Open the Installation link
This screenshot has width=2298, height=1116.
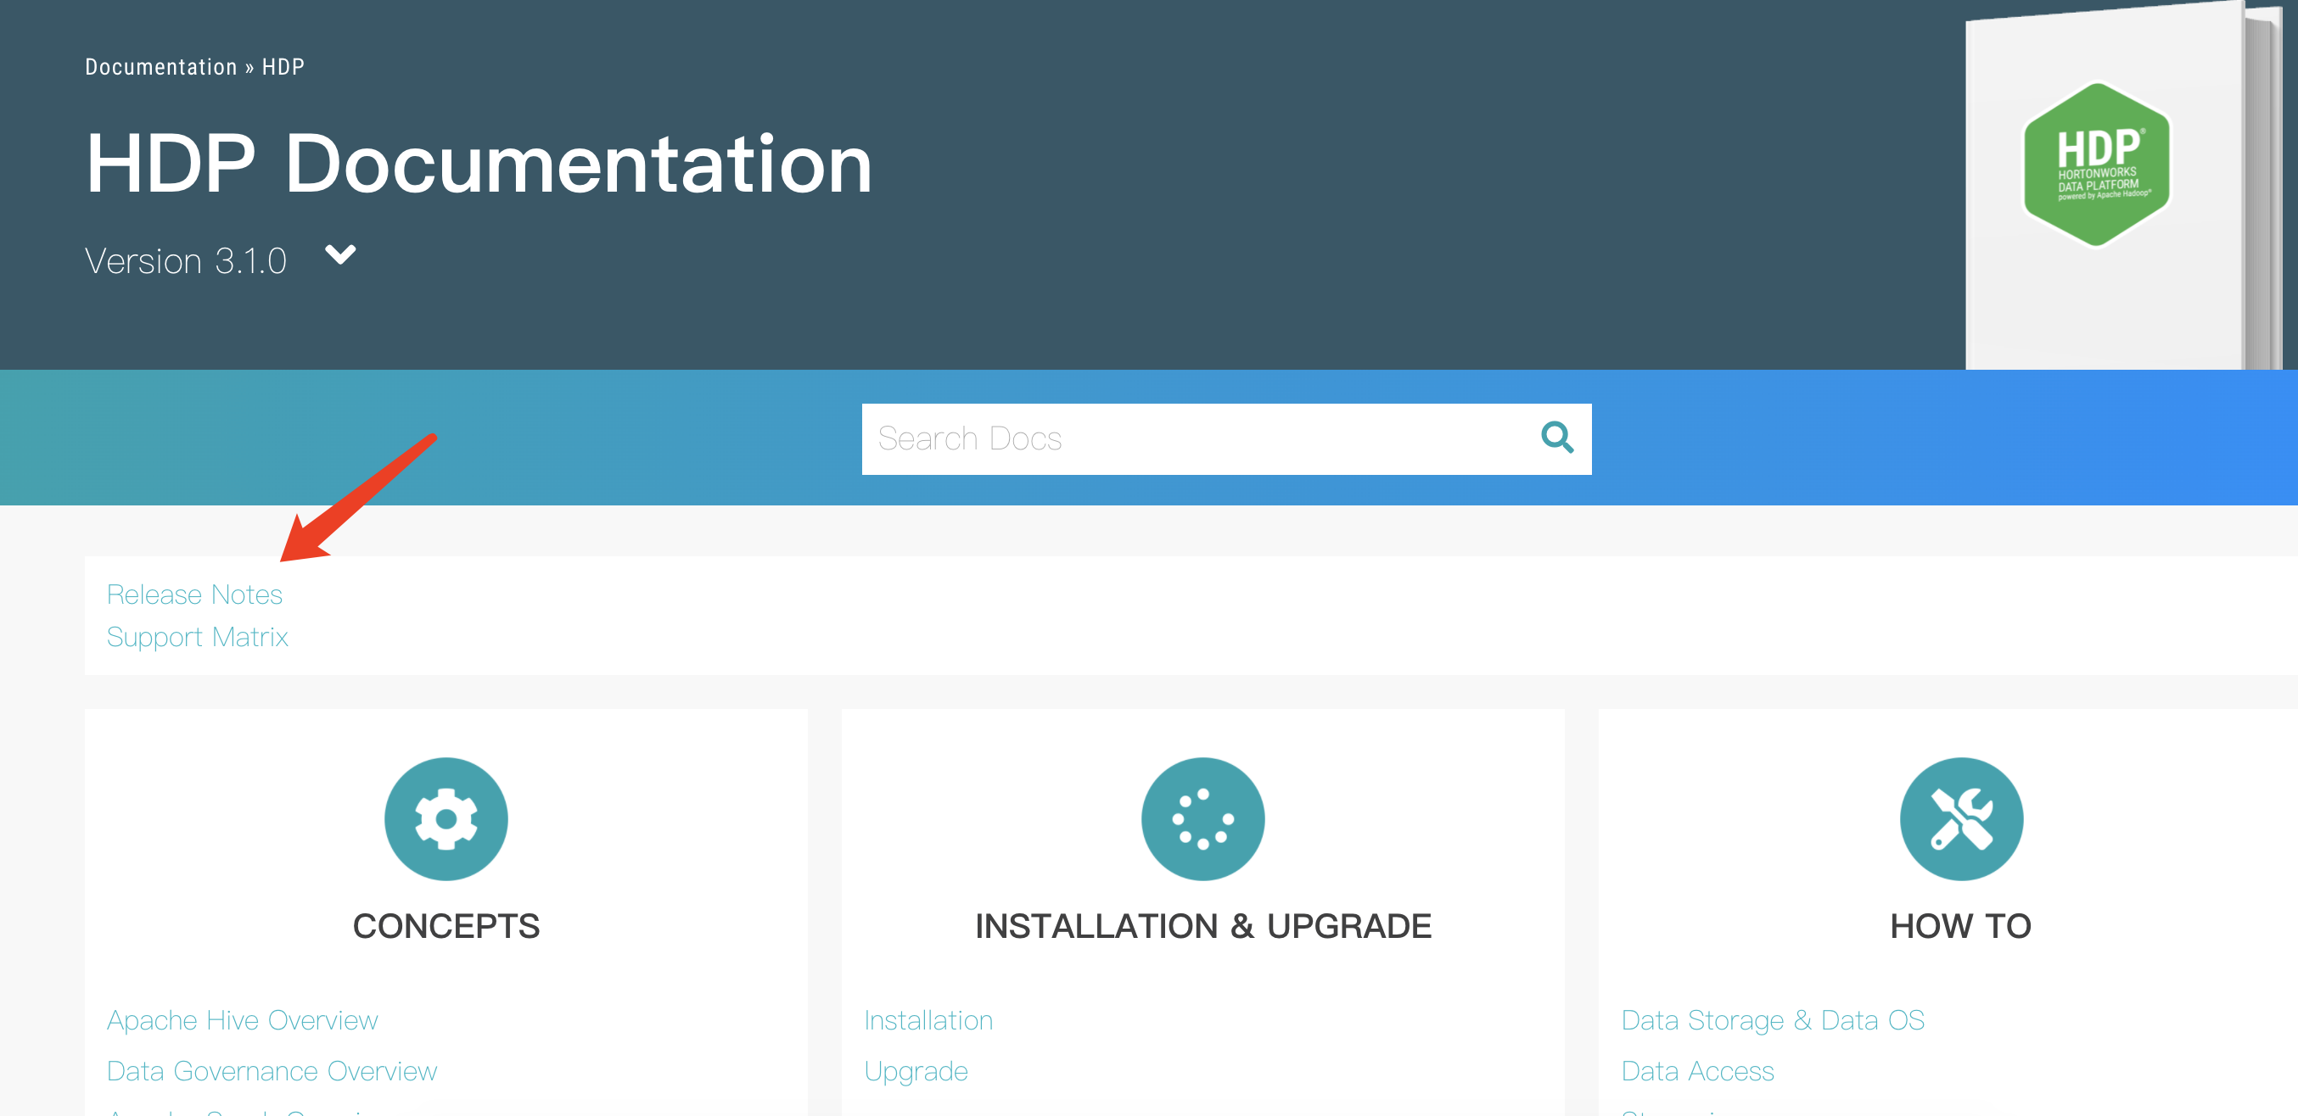(928, 1019)
